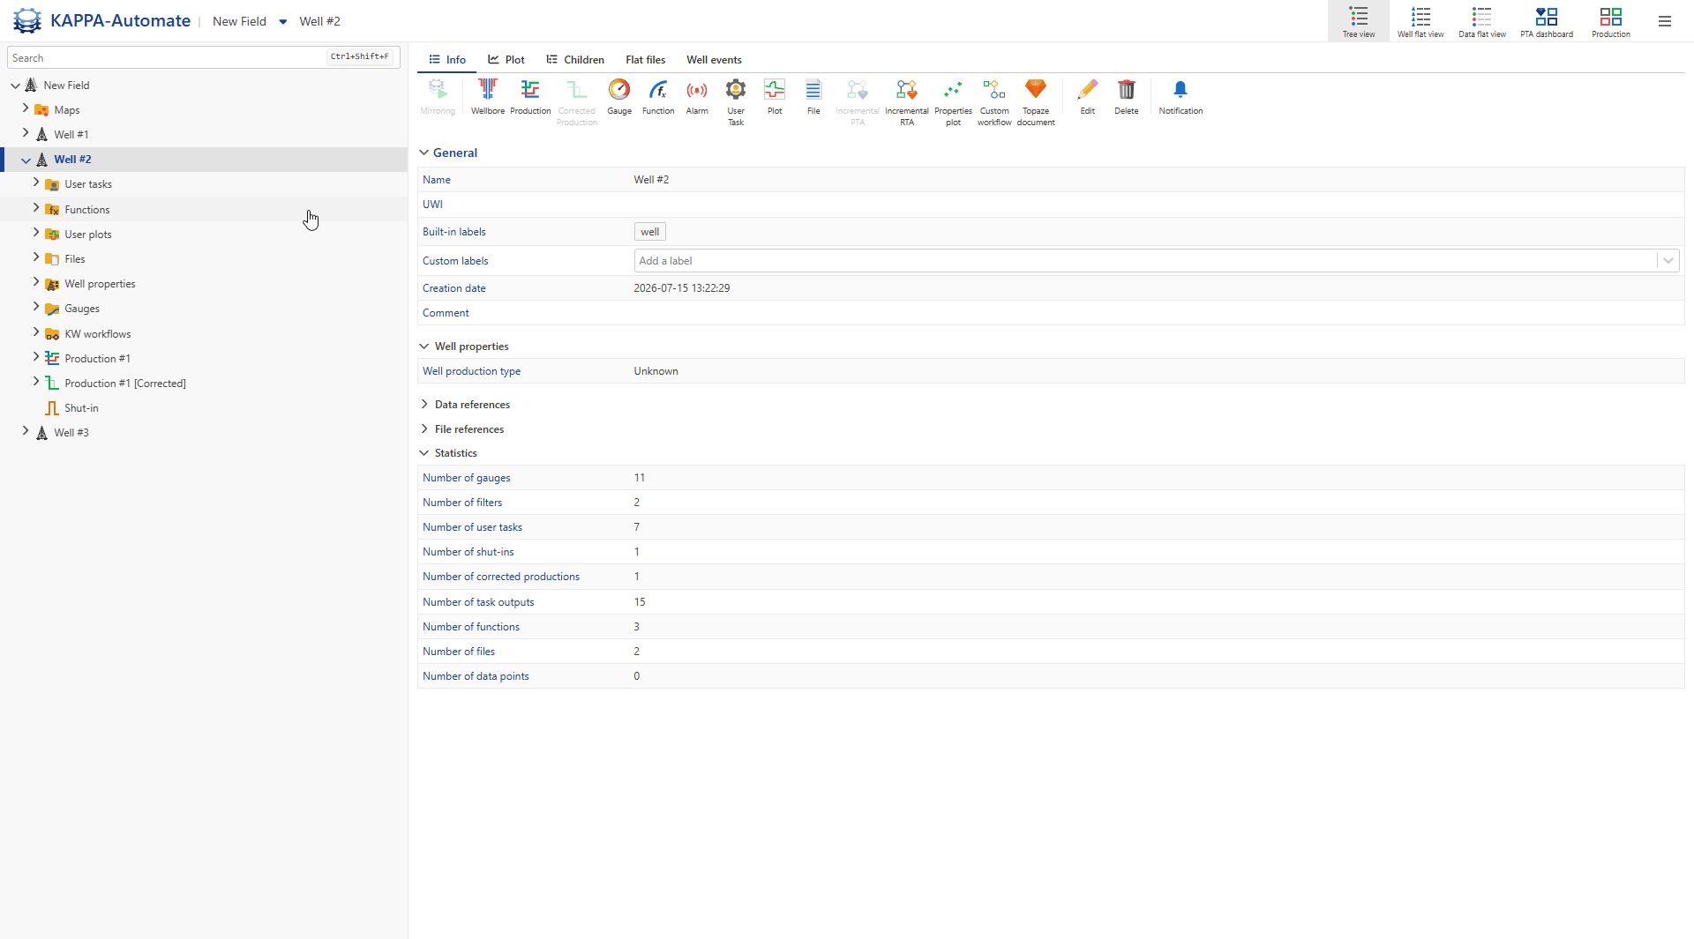Expand the Well #1 tree node
Screen dimensions: 1694x939
(26, 134)
